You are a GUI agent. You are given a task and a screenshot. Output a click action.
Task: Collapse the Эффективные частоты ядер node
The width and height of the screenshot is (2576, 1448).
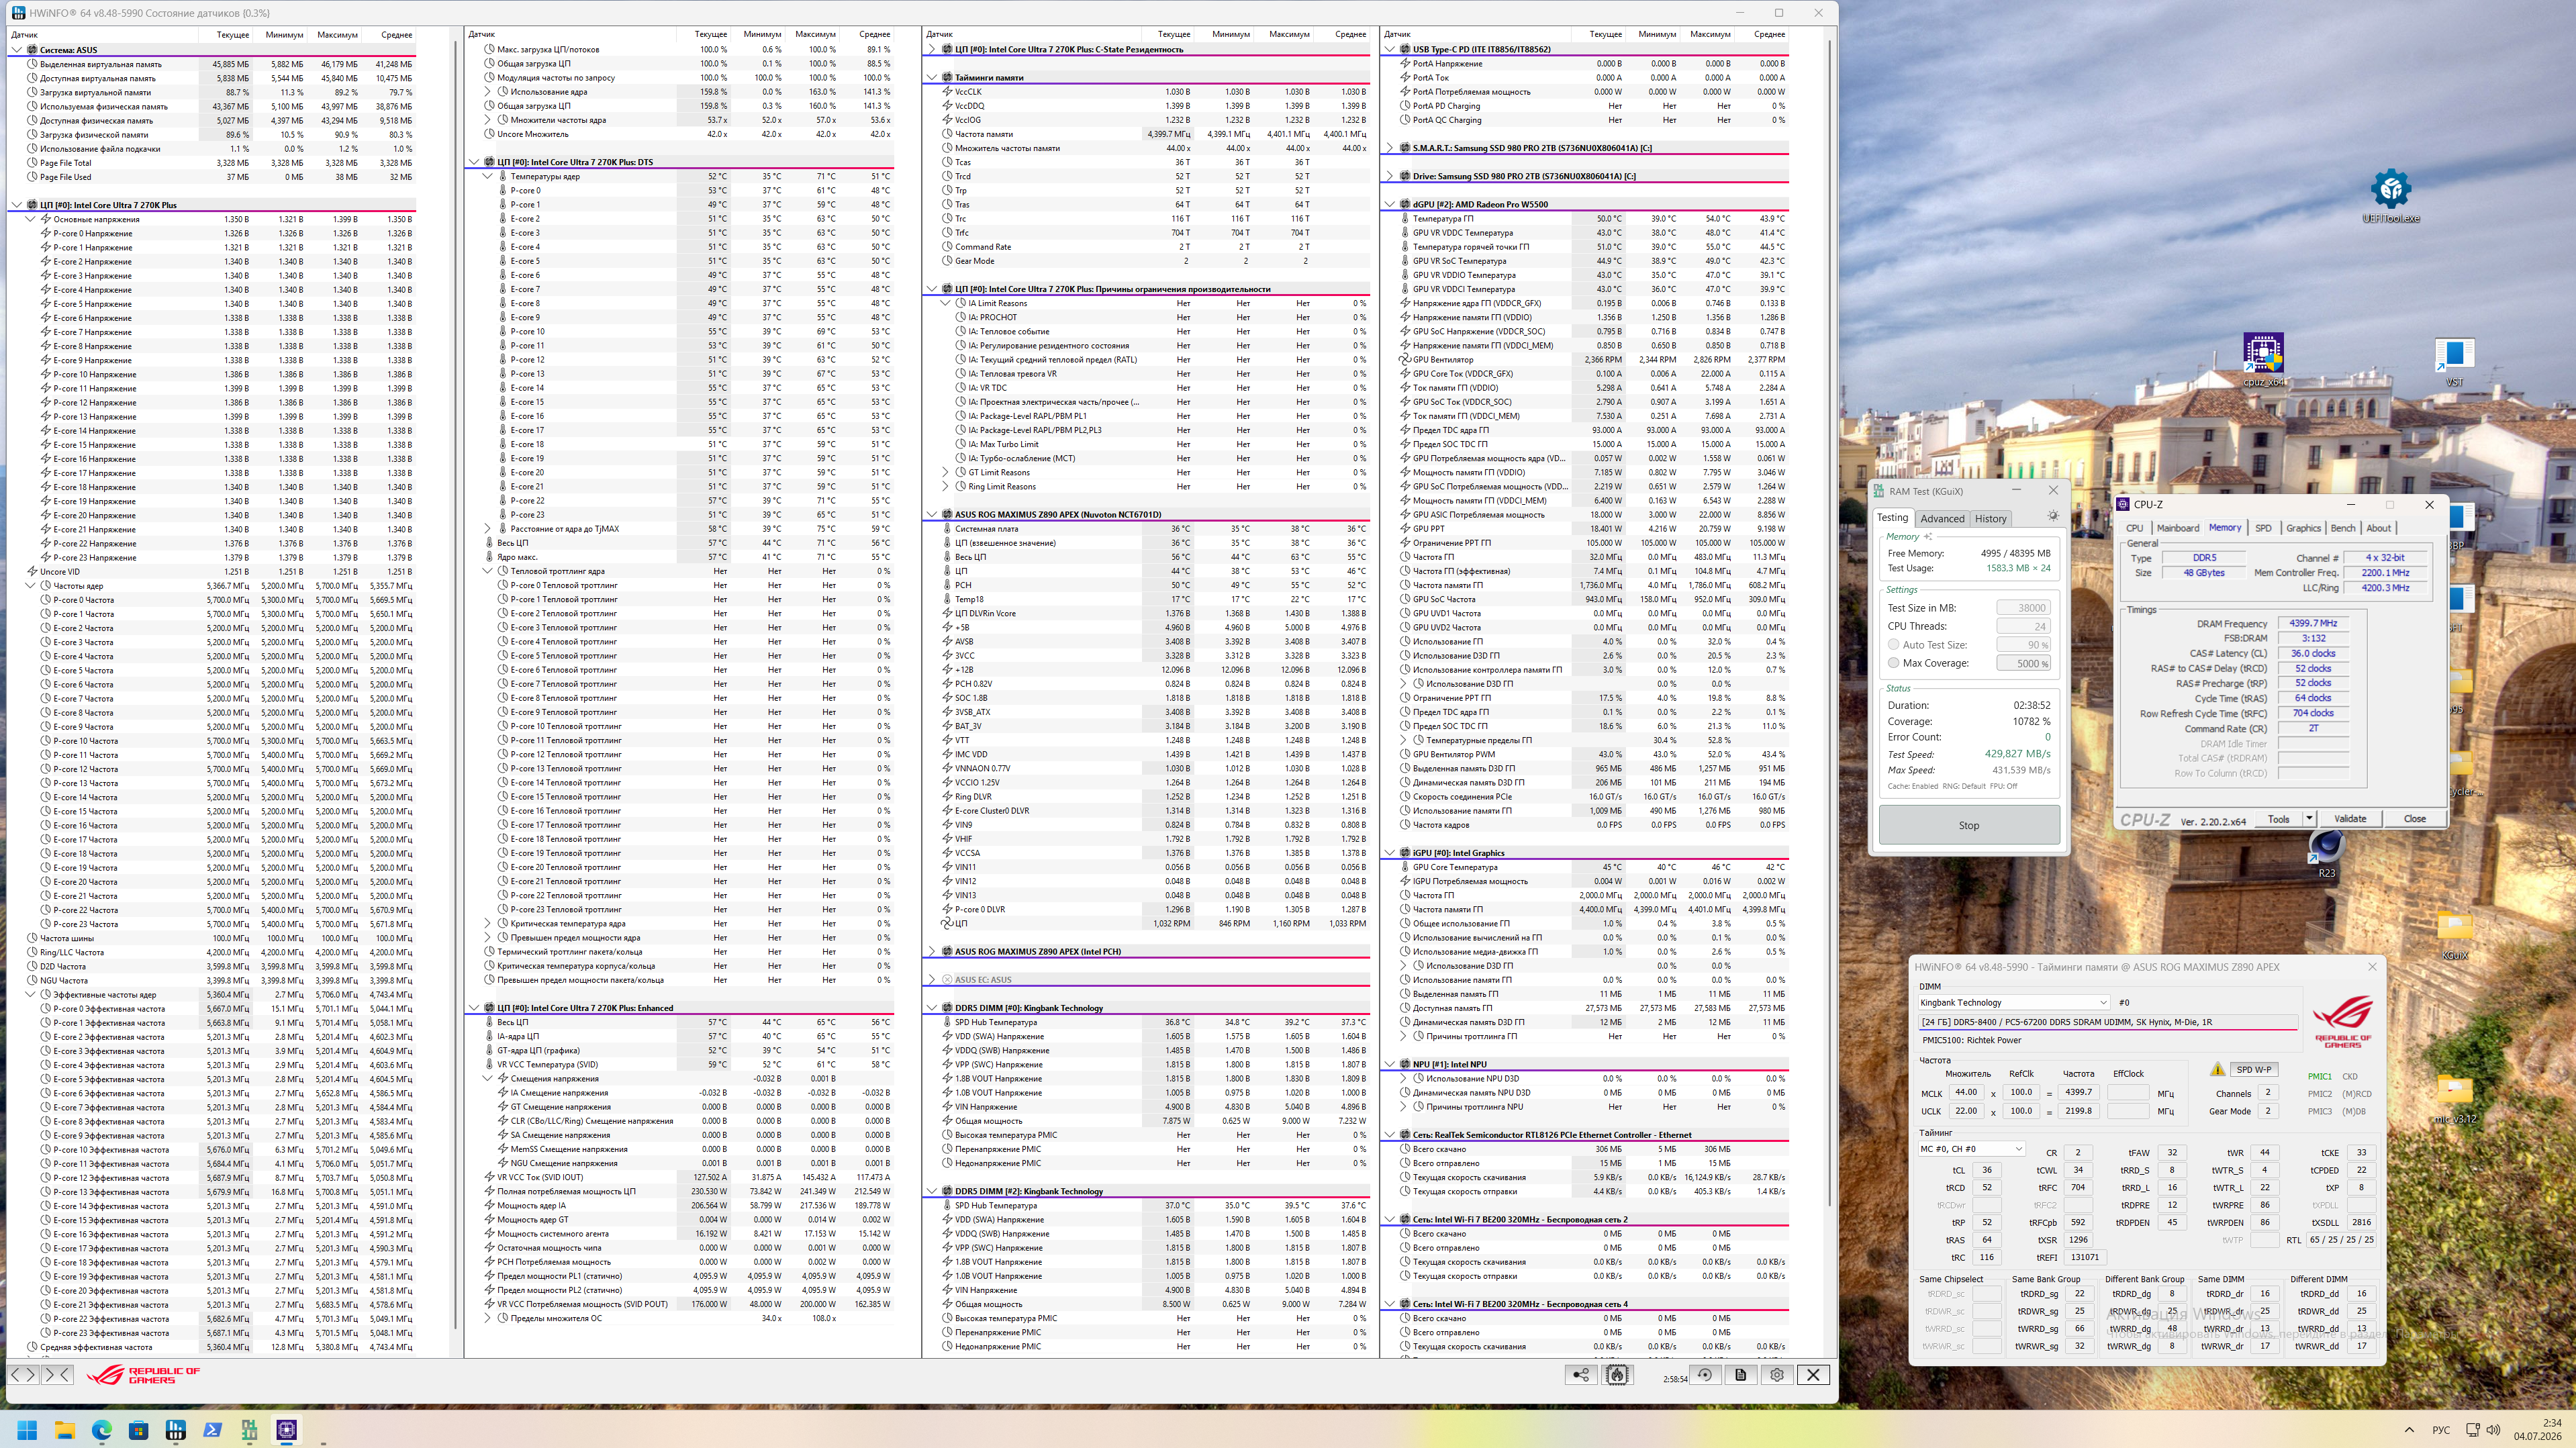(x=31, y=995)
